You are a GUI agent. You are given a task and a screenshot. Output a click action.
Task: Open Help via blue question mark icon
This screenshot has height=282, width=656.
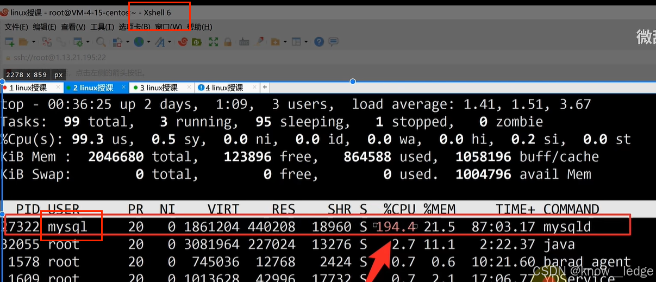coord(319,42)
